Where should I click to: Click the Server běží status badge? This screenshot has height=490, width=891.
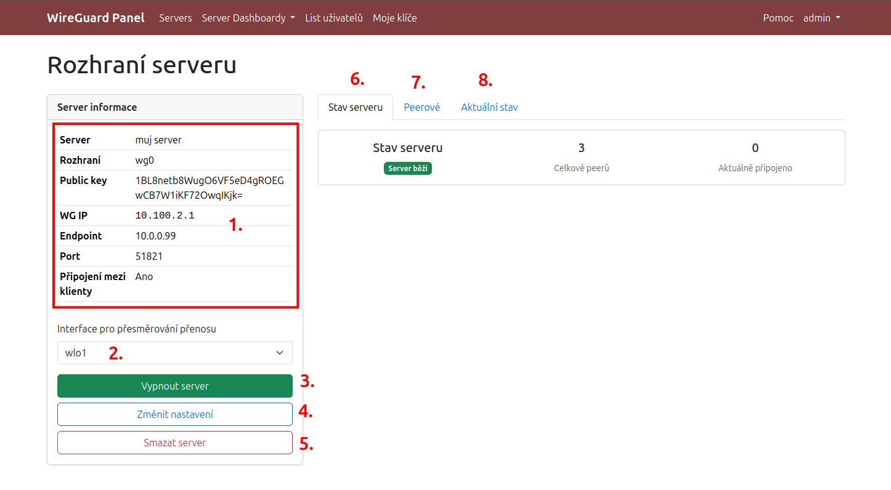[x=408, y=168]
